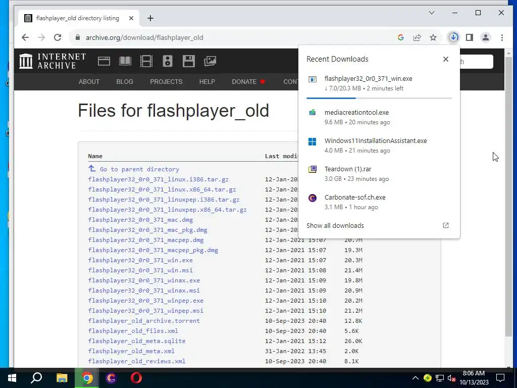Screen dimensions: 517x388
Task: Close the flashplayer_old directory listing tab
Action: 131,18
